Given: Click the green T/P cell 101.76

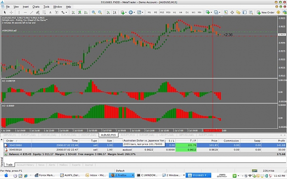Looking at the screenshot, I should pos(186,145).
